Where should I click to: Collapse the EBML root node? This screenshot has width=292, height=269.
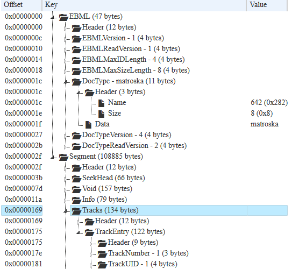pos(52,17)
